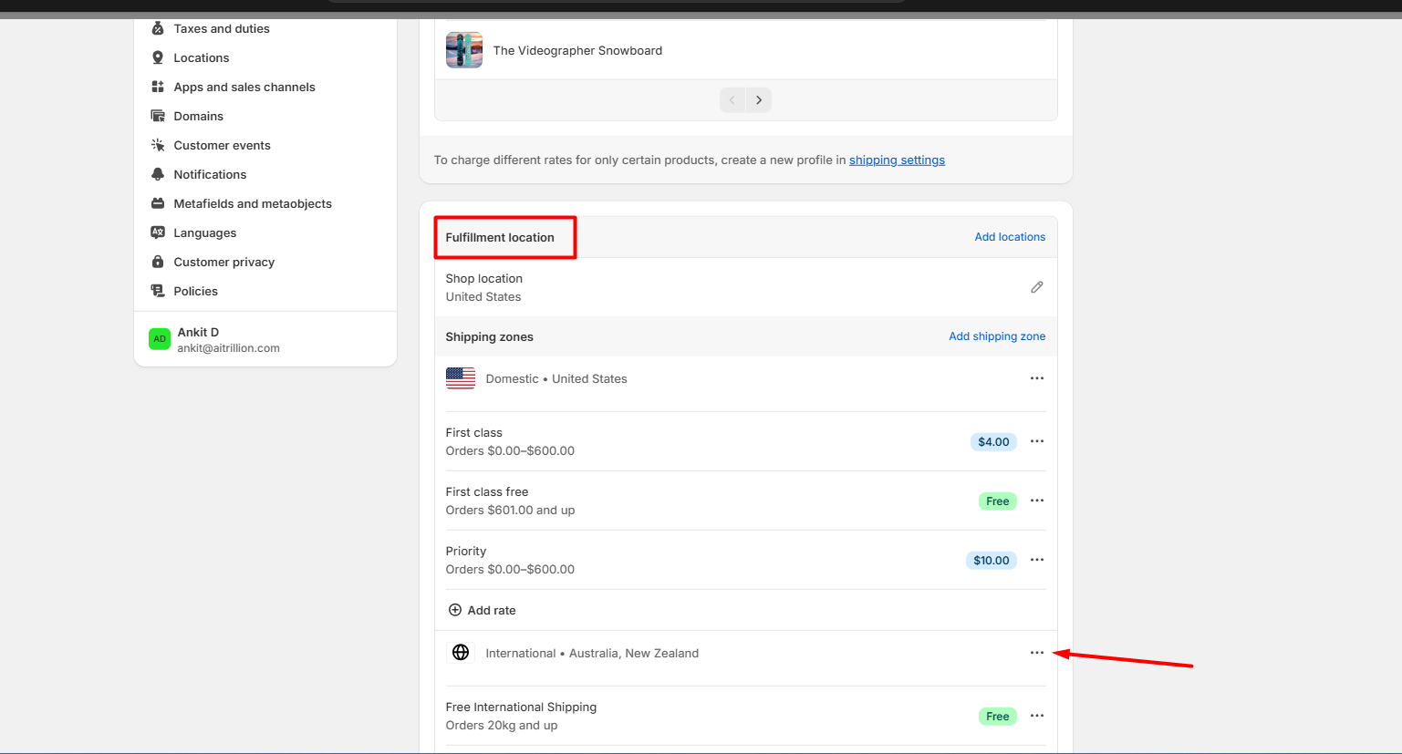
Task: Click the Languages icon in sidebar
Action: [158, 232]
